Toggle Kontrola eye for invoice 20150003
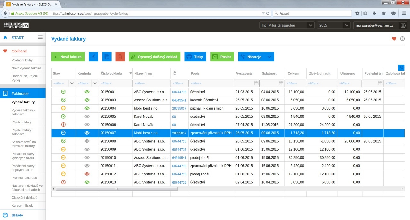The width and height of the screenshot is (410, 220). (87, 100)
